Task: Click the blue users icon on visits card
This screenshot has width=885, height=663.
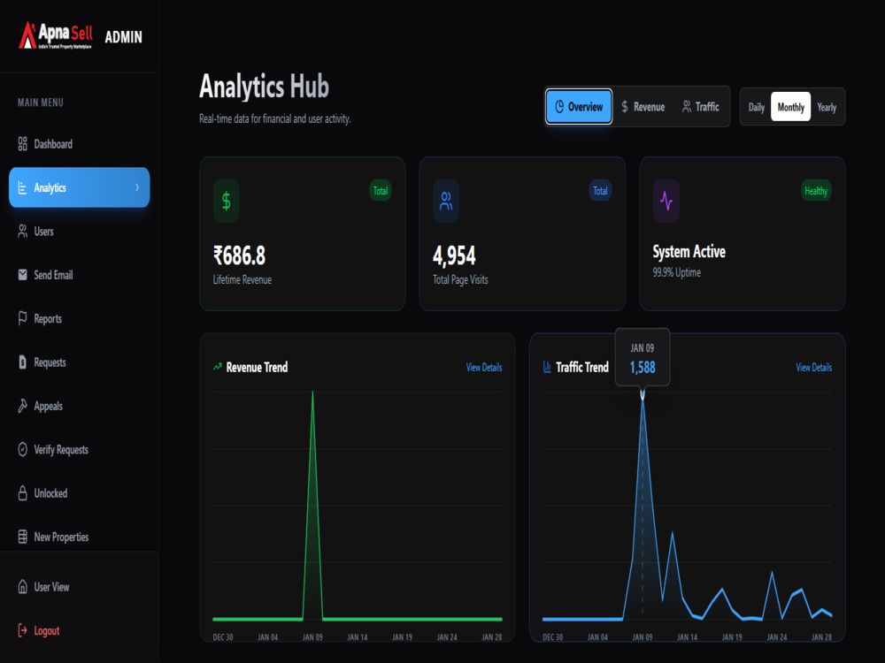Action: click(446, 201)
